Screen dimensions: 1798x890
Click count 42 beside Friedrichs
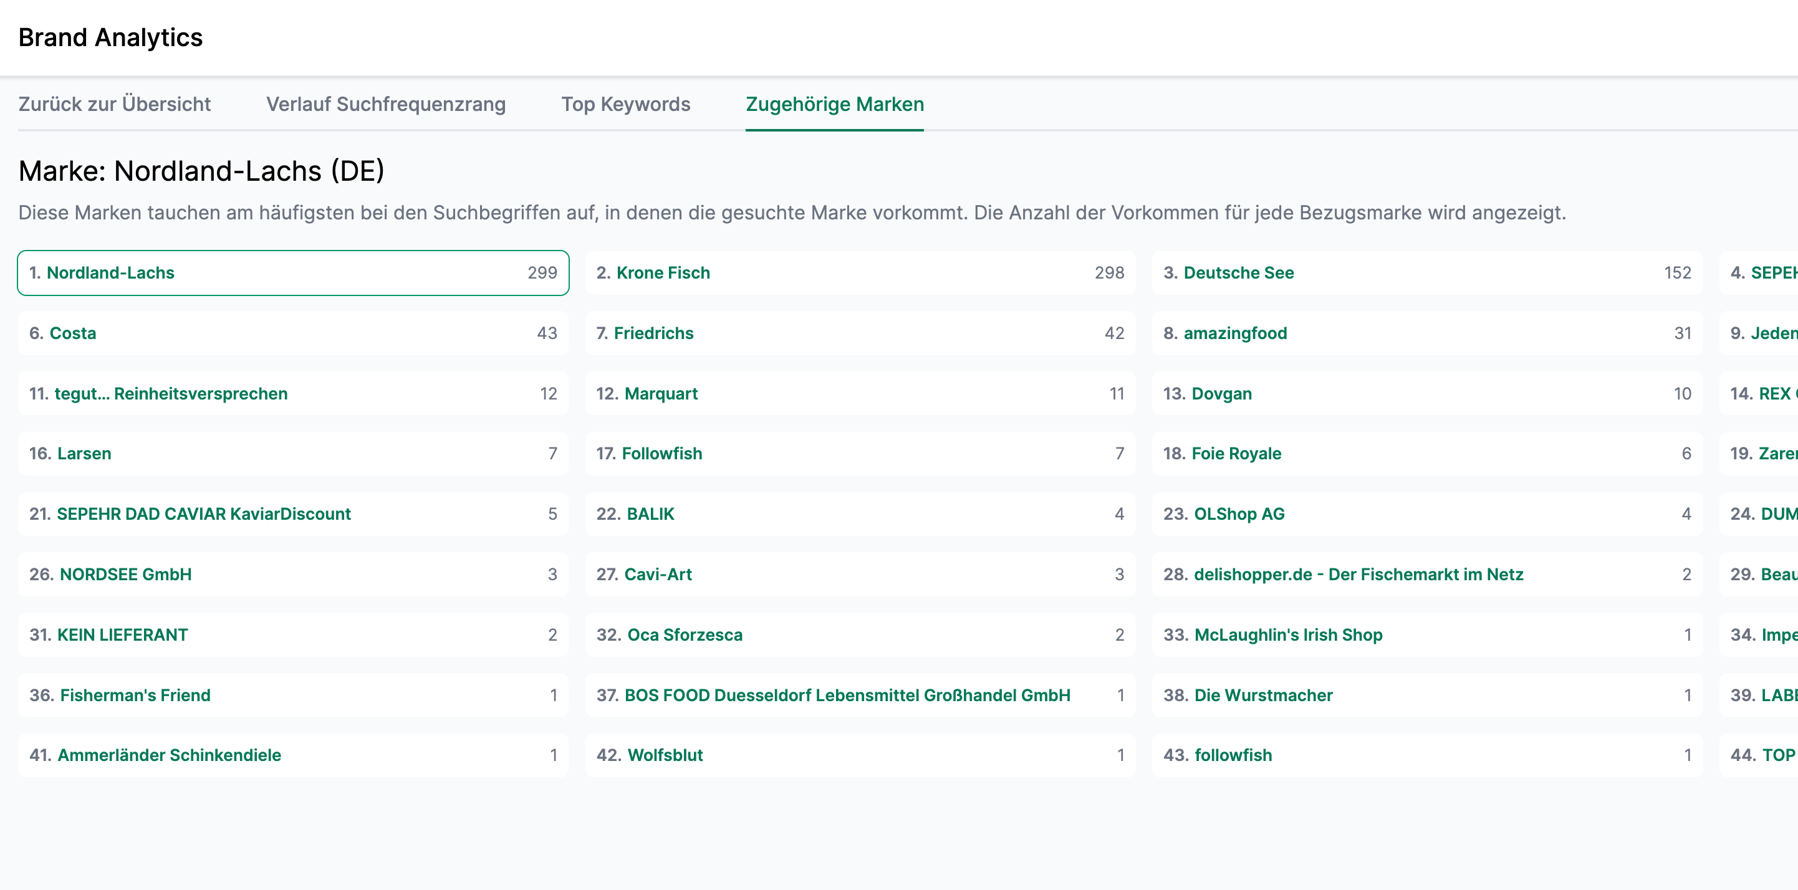click(x=1114, y=333)
